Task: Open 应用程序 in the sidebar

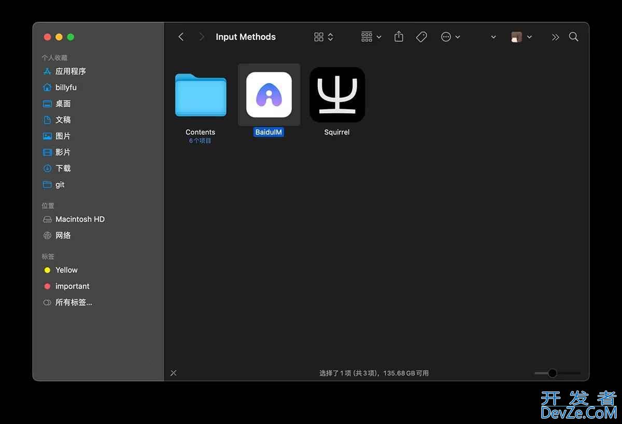Action: [x=64, y=71]
